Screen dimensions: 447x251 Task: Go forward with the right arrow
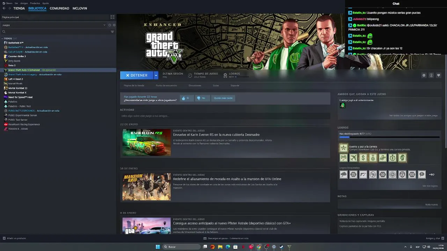[9, 8]
